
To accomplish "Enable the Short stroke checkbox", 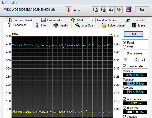I will tap(124, 53).
